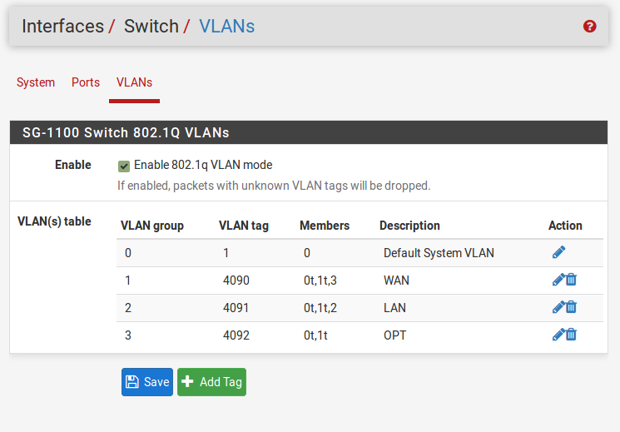Edit the OPT VLAN pencil icon
Screen dimensions: 620x432
click(x=558, y=335)
